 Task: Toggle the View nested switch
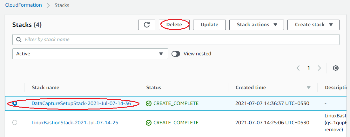[176, 54]
